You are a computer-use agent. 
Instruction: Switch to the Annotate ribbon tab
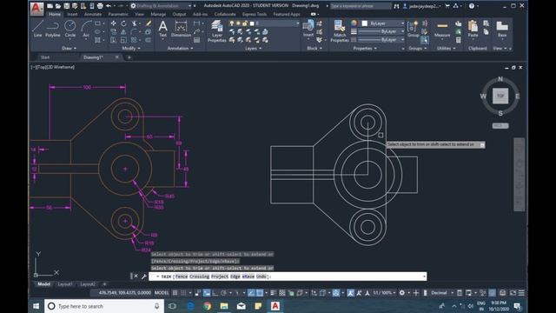click(x=93, y=14)
